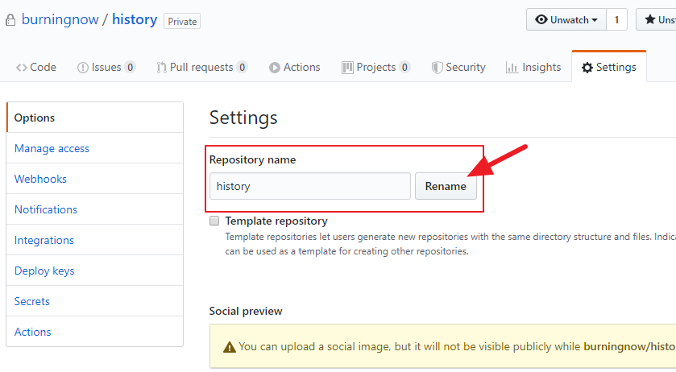
Task: Click the eye icon on the Unwatch button
Action: (541, 19)
